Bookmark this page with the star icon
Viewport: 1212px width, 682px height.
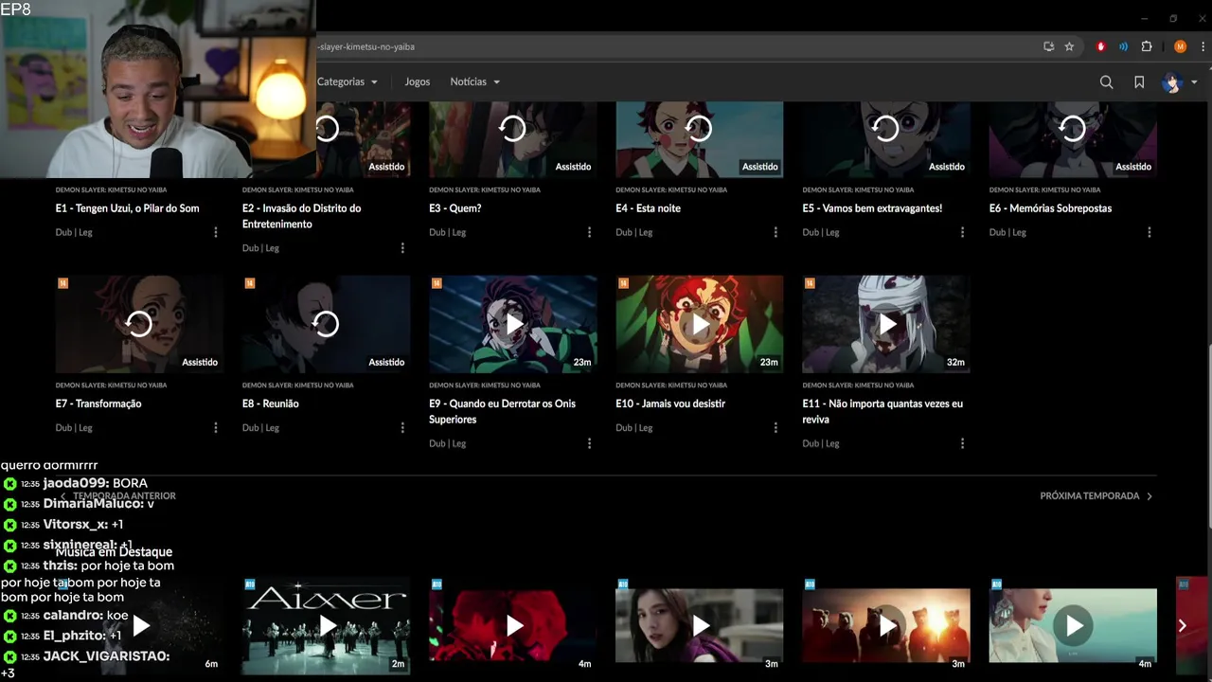1069,46
